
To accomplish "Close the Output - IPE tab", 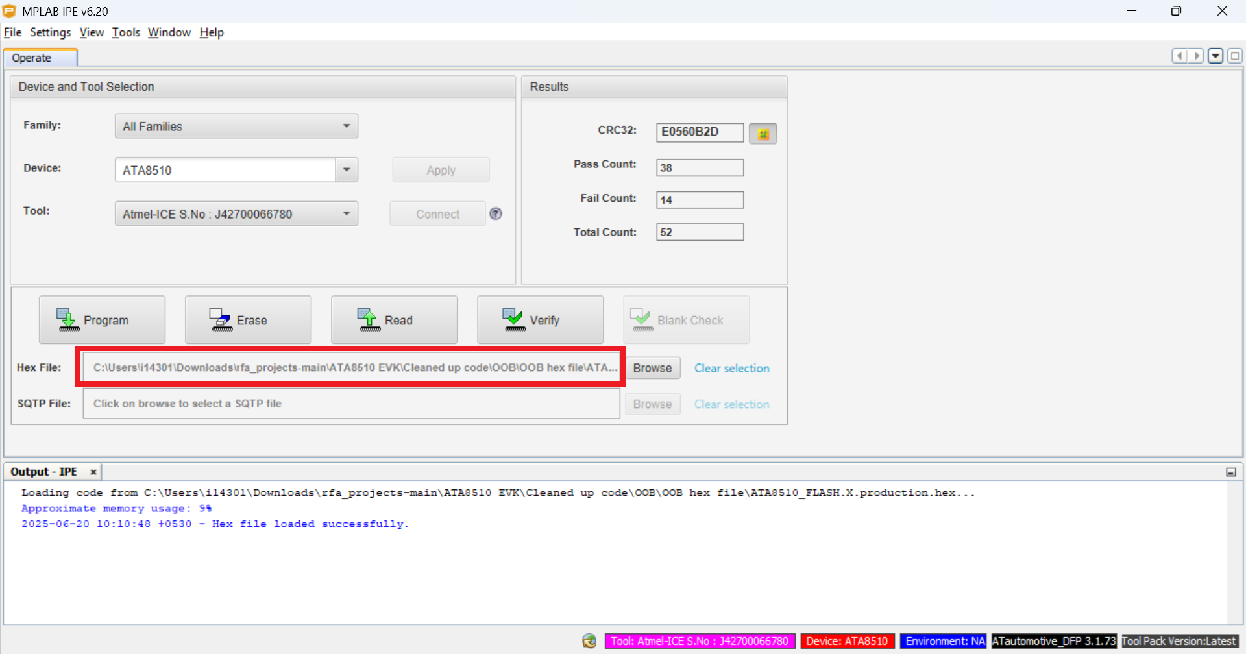I will 93,472.
